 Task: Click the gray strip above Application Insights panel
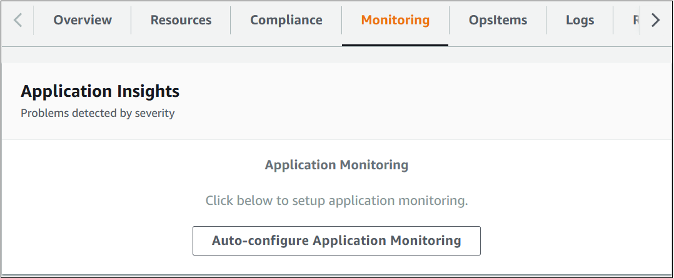pos(336,54)
